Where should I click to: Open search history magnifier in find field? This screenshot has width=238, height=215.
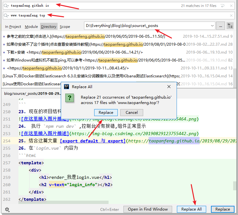click(x=6, y=6)
